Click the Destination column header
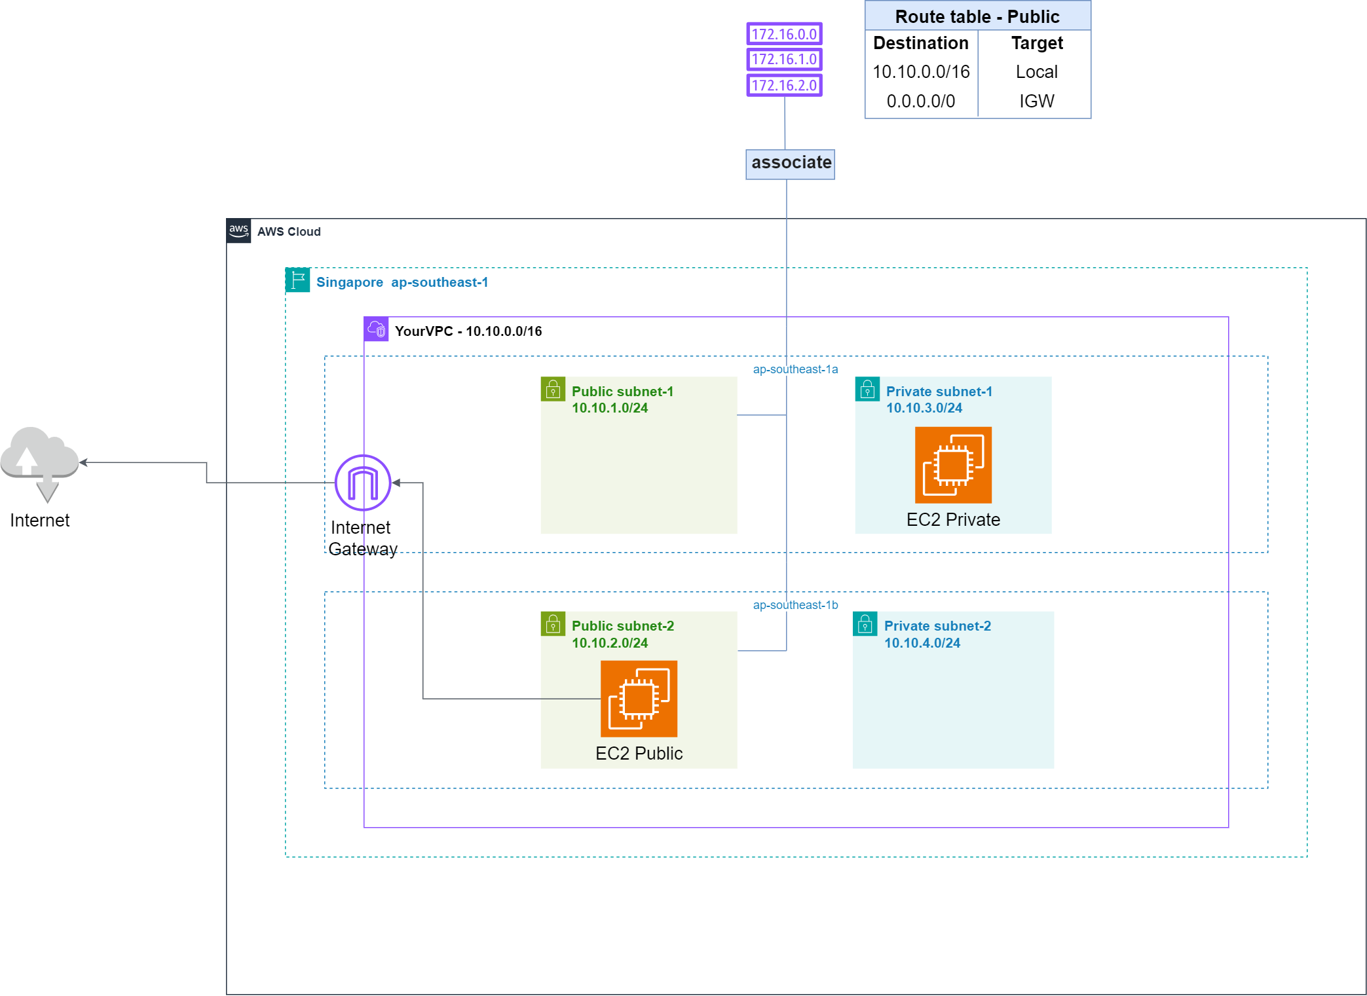1367x996 pixels. (920, 43)
